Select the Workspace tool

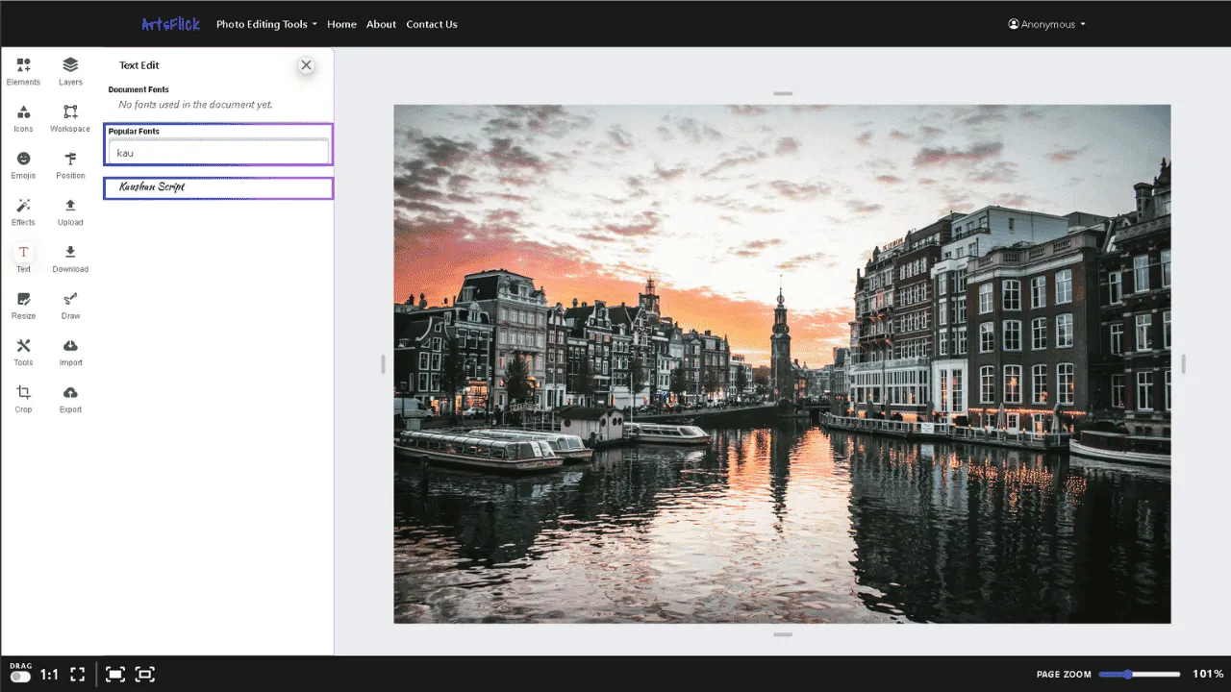point(70,118)
